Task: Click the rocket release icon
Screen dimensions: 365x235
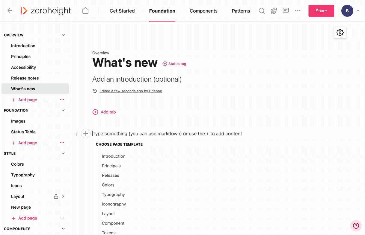Action: pos(274,11)
